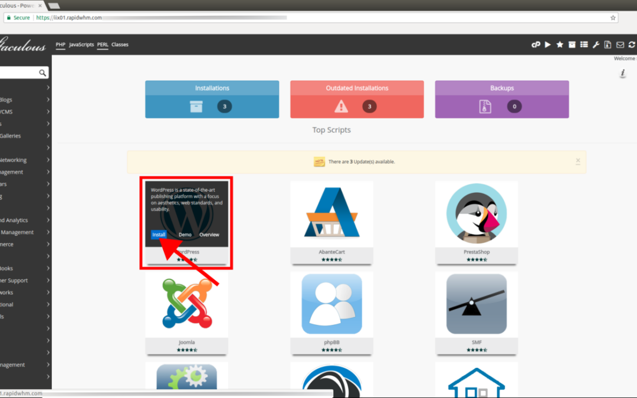Switch to the PERL tab in the header

(102, 44)
